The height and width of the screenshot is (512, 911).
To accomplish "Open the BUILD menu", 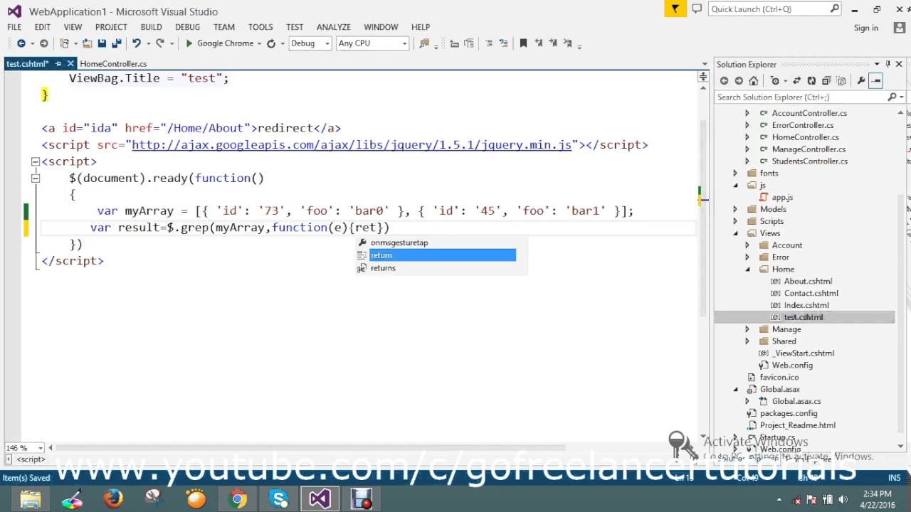I will [151, 27].
